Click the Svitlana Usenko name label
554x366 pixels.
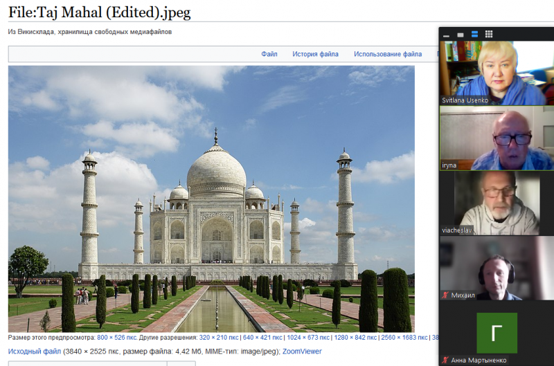[465, 100]
